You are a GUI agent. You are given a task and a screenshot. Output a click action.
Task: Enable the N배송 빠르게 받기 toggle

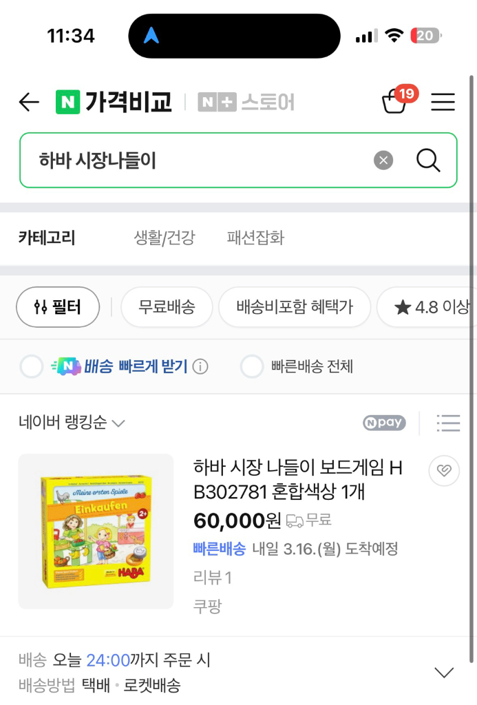(32, 366)
